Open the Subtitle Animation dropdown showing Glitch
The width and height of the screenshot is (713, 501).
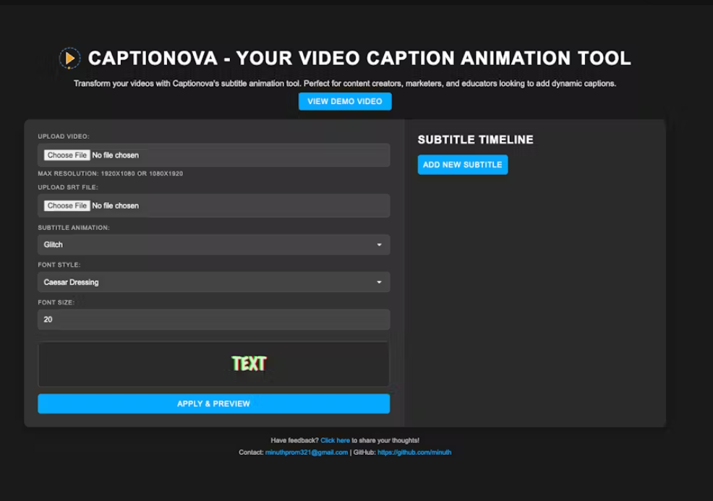(214, 244)
